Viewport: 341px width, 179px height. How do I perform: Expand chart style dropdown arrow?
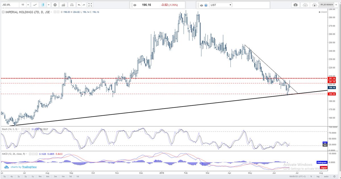click(x=49, y=5)
